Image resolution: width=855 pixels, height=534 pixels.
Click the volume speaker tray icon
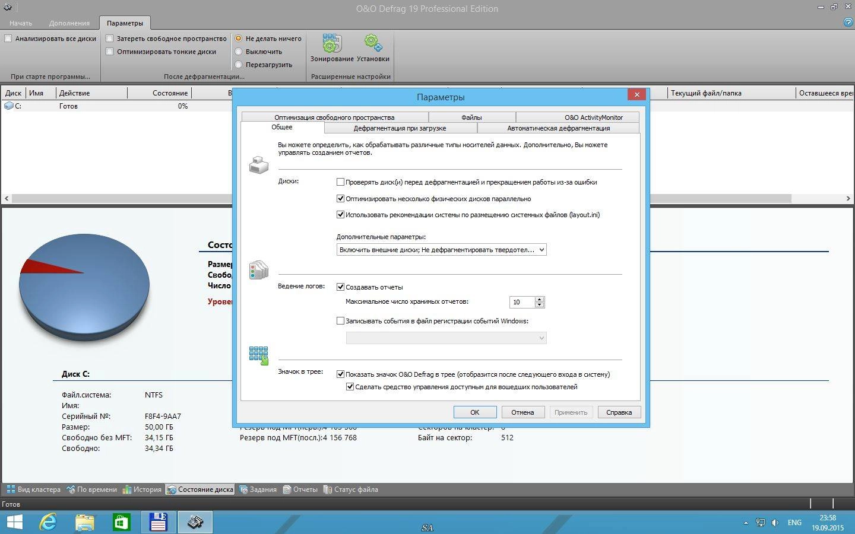(775, 523)
